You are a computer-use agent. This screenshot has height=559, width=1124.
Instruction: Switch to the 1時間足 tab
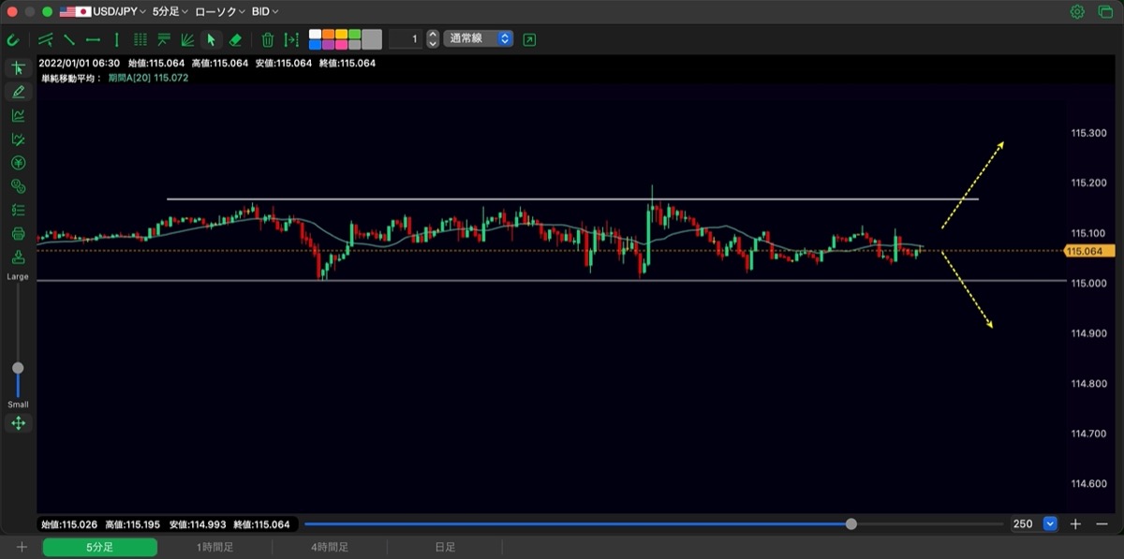pyautogui.click(x=214, y=547)
